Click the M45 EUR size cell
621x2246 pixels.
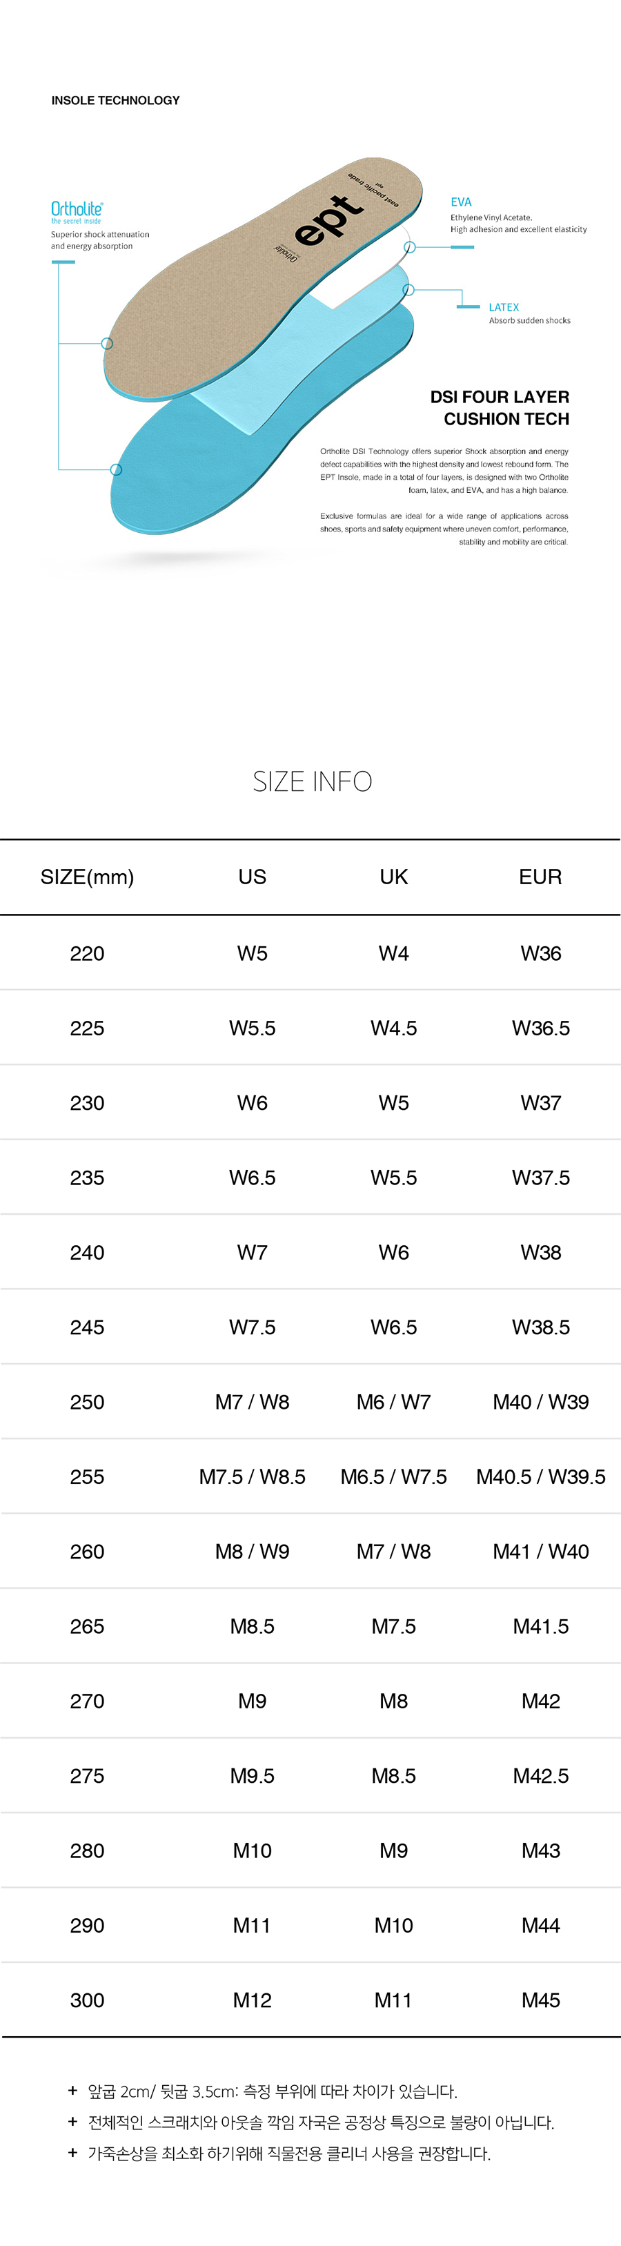point(540,2000)
